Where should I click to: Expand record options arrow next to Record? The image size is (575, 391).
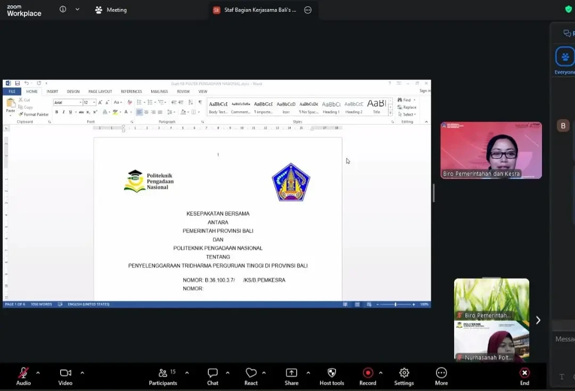pos(381,373)
